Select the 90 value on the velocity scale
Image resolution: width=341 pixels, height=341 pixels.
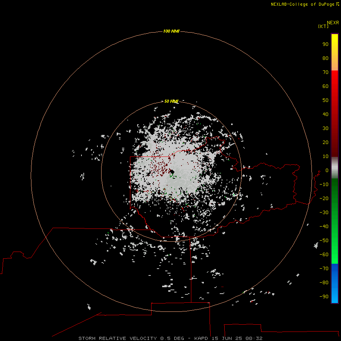pyautogui.click(x=325, y=44)
